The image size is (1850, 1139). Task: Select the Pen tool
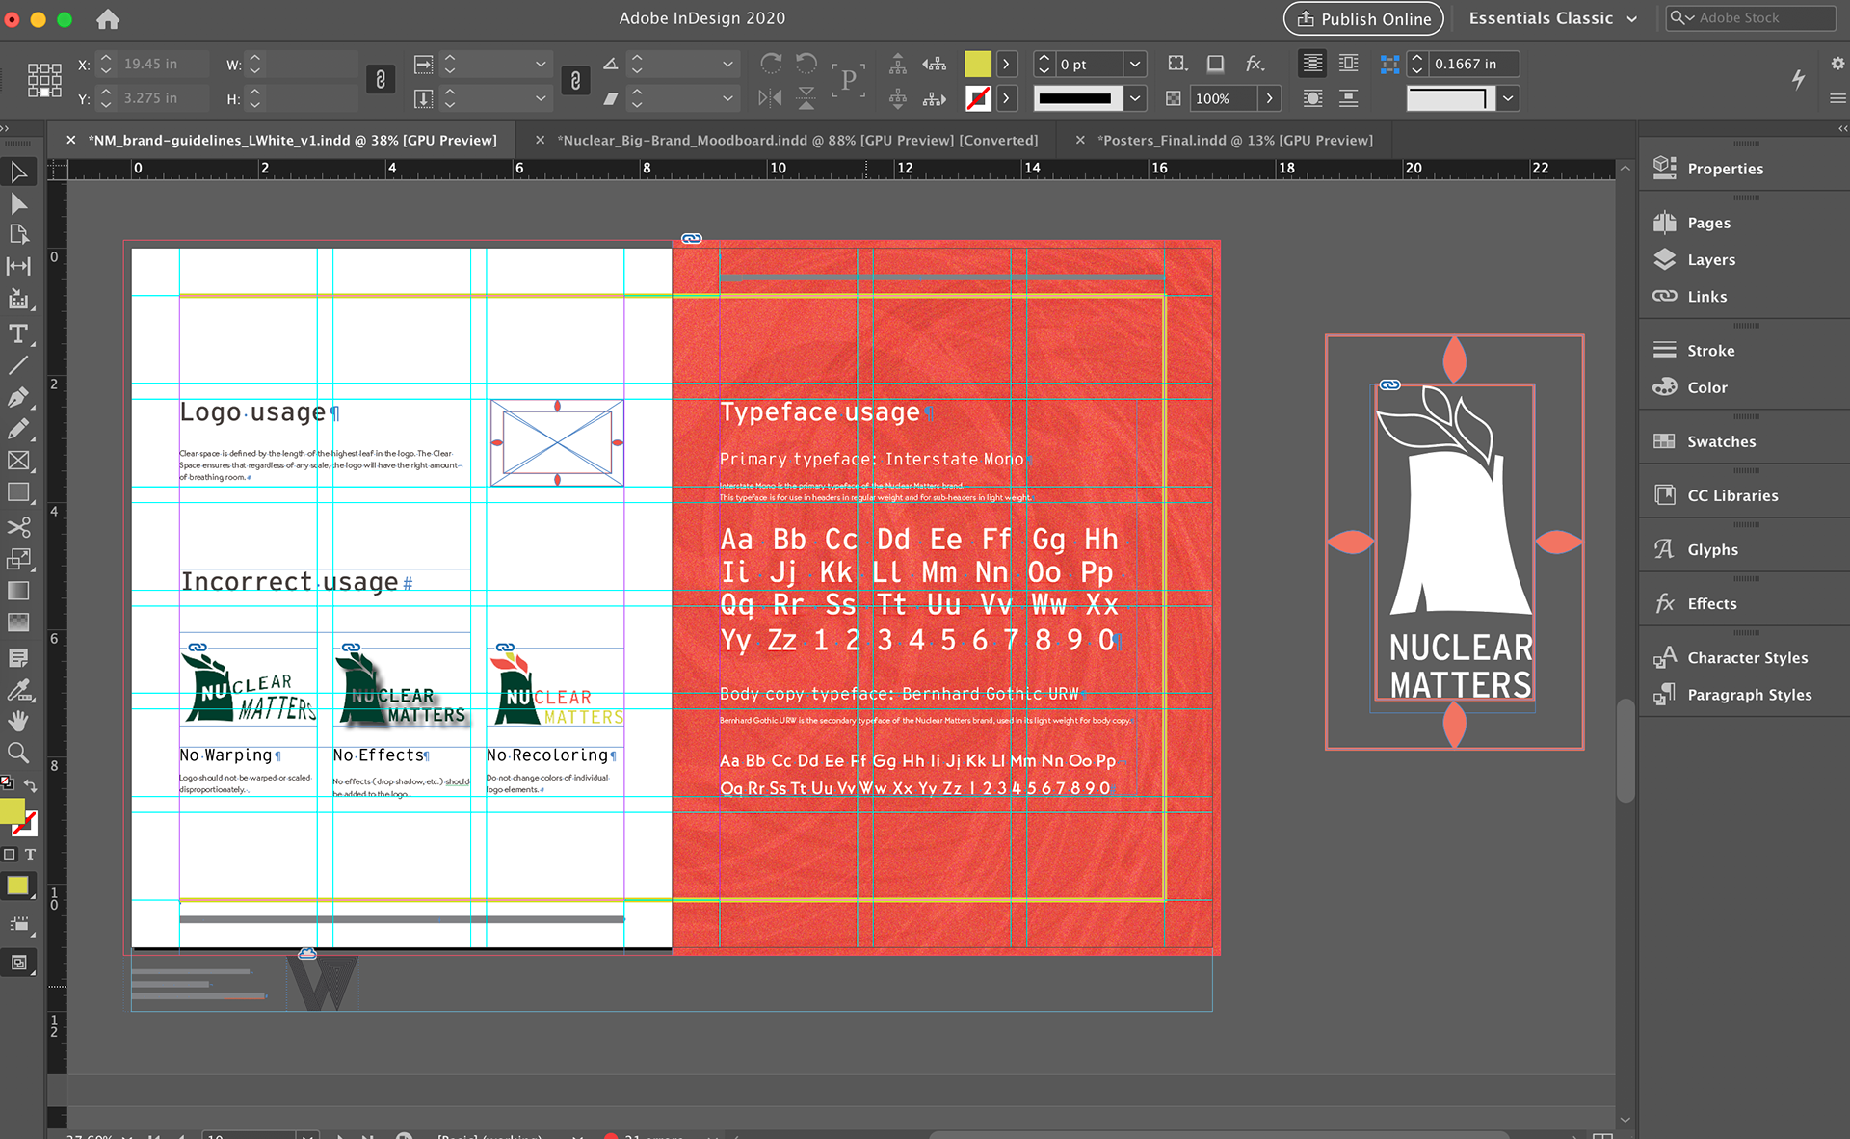[x=18, y=397]
